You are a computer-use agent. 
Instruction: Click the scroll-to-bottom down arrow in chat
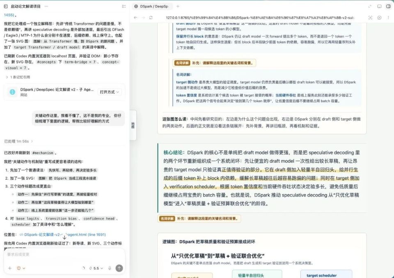click(x=64, y=237)
